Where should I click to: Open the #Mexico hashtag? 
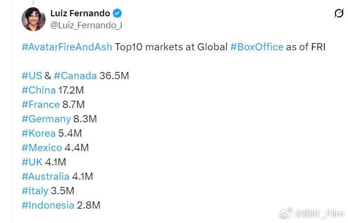click(x=42, y=148)
